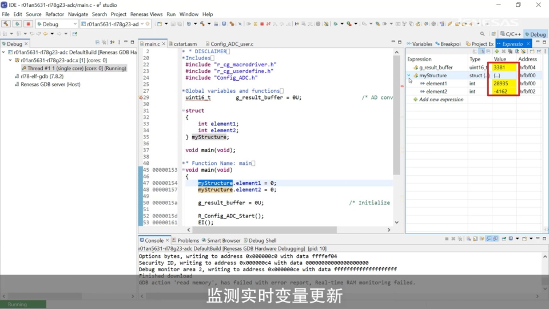
Task: Collapse the r01an5631-rl78g23-adc.x process node
Action: click(x=10, y=60)
